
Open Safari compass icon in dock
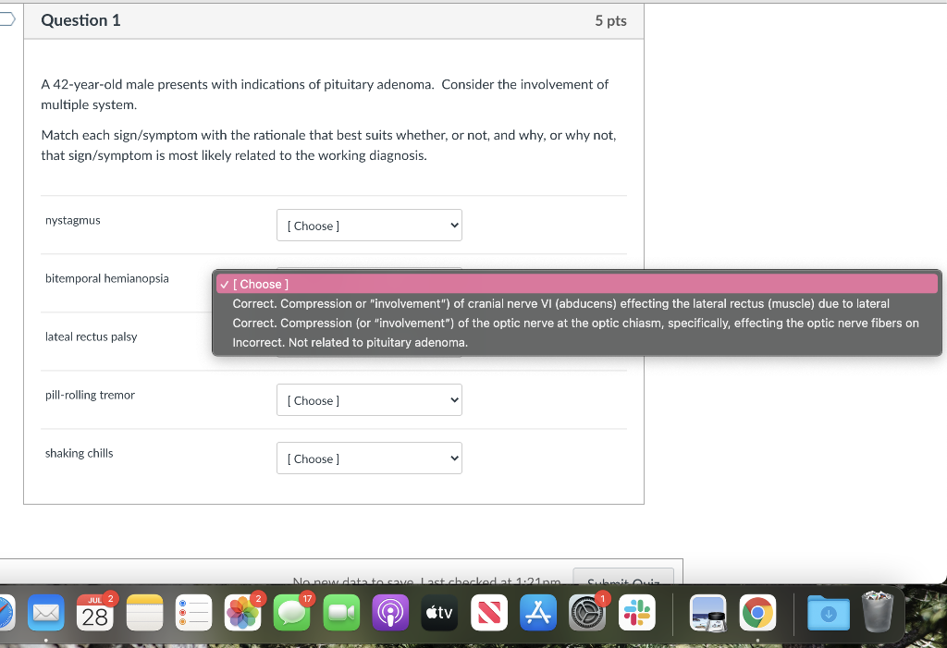(5, 612)
